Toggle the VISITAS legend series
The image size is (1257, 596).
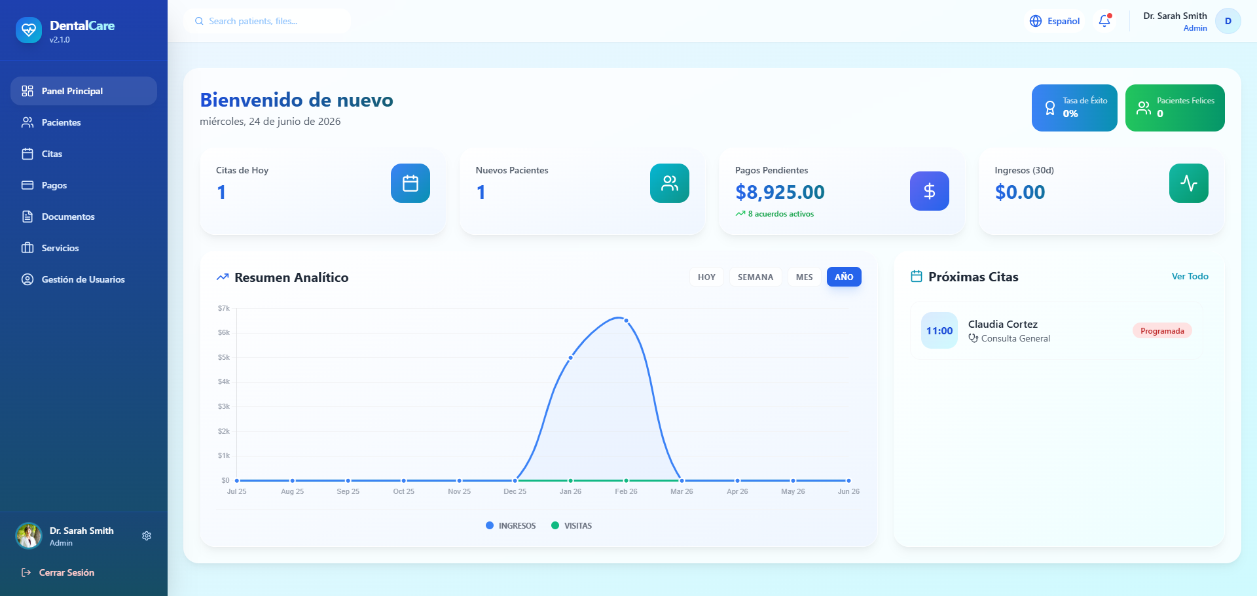point(572,526)
